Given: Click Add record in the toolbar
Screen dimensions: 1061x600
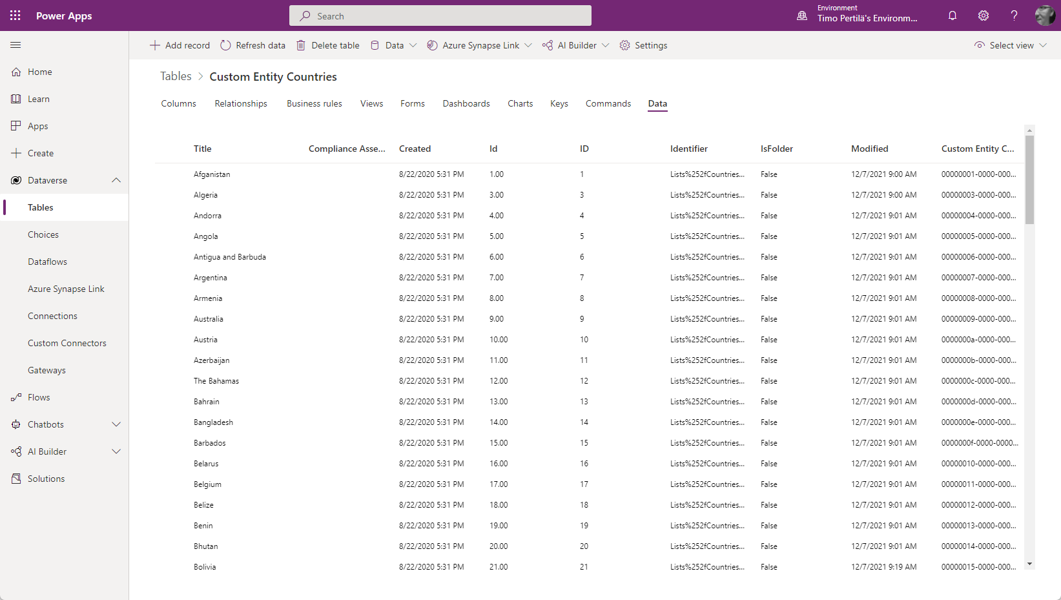Looking at the screenshot, I should pyautogui.click(x=180, y=45).
